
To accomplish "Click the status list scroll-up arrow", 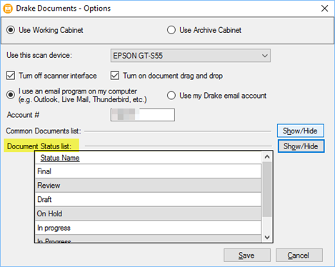I will [x=267, y=156].
